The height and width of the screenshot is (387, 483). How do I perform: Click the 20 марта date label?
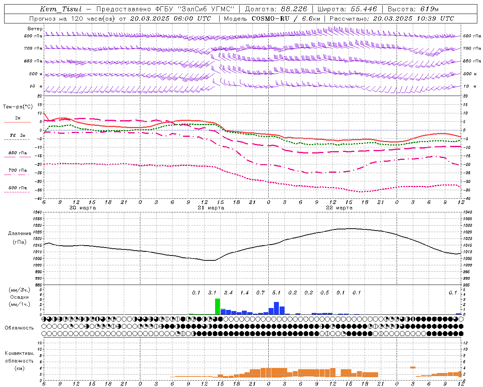tap(83, 208)
